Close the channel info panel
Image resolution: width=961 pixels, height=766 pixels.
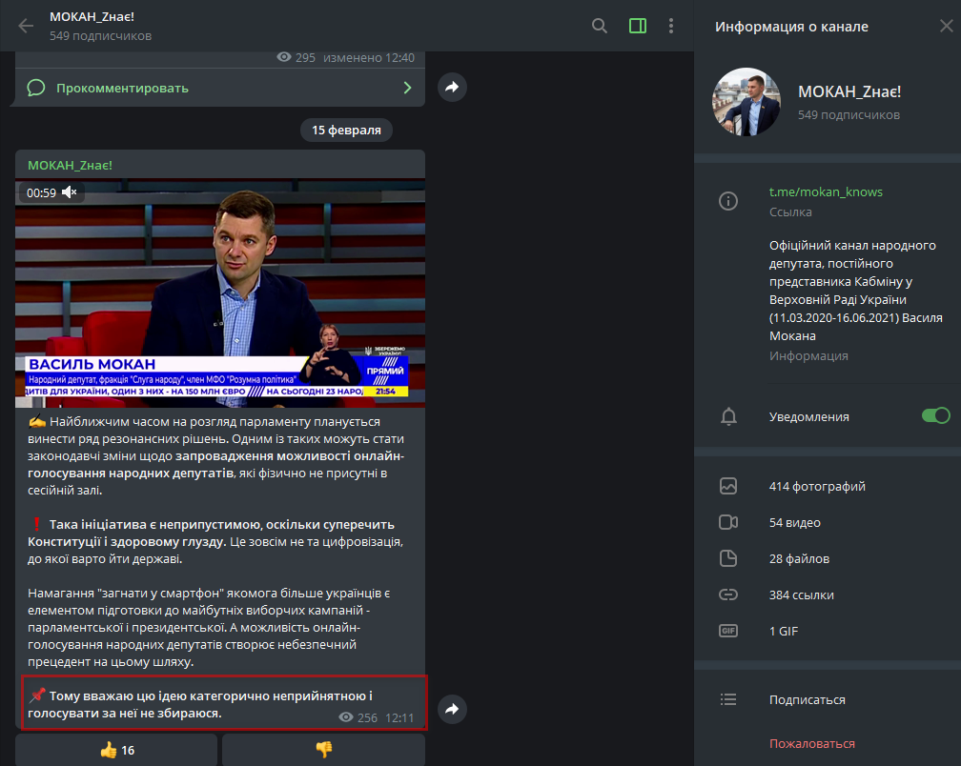point(946,26)
